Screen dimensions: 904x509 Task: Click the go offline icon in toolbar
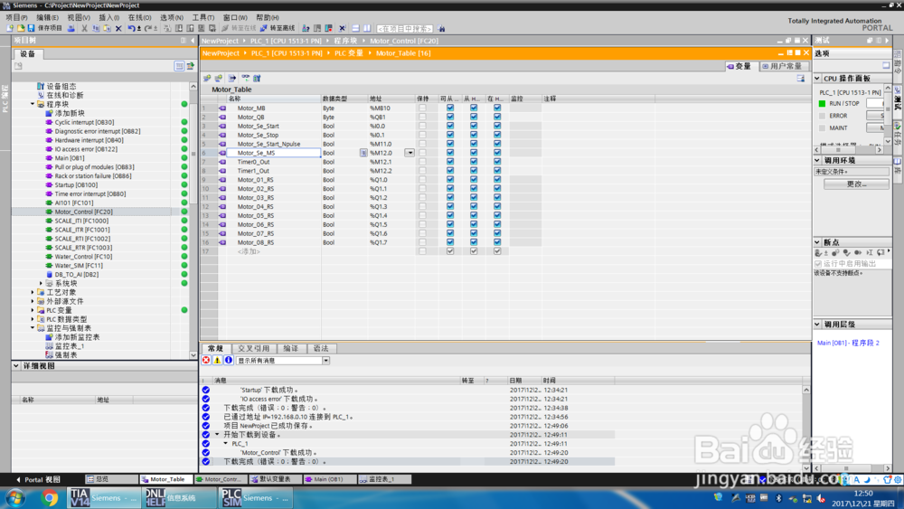[263, 28]
